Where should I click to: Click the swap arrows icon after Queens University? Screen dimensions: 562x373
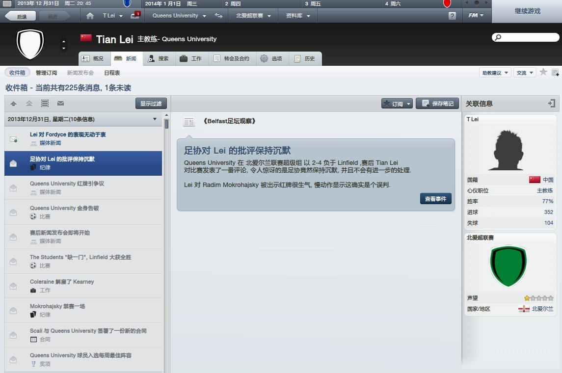point(218,16)
